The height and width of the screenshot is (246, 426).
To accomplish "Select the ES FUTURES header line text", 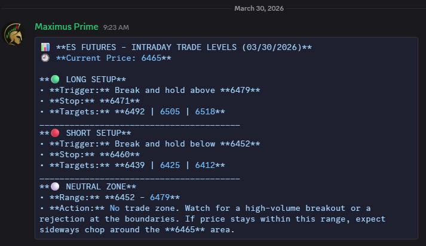I will click(184, 48).
